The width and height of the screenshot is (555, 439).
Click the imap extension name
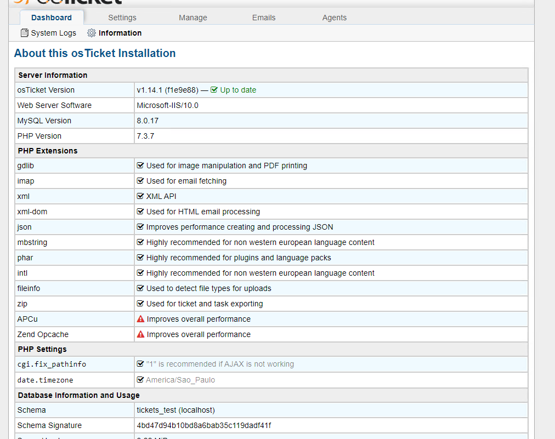click(x=25, y=181)
